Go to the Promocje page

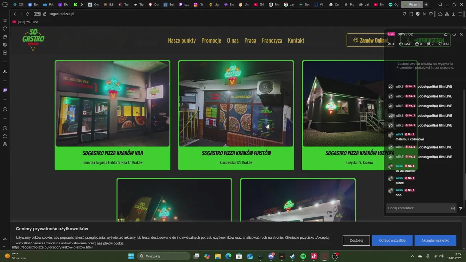click(x=211, y=40)
